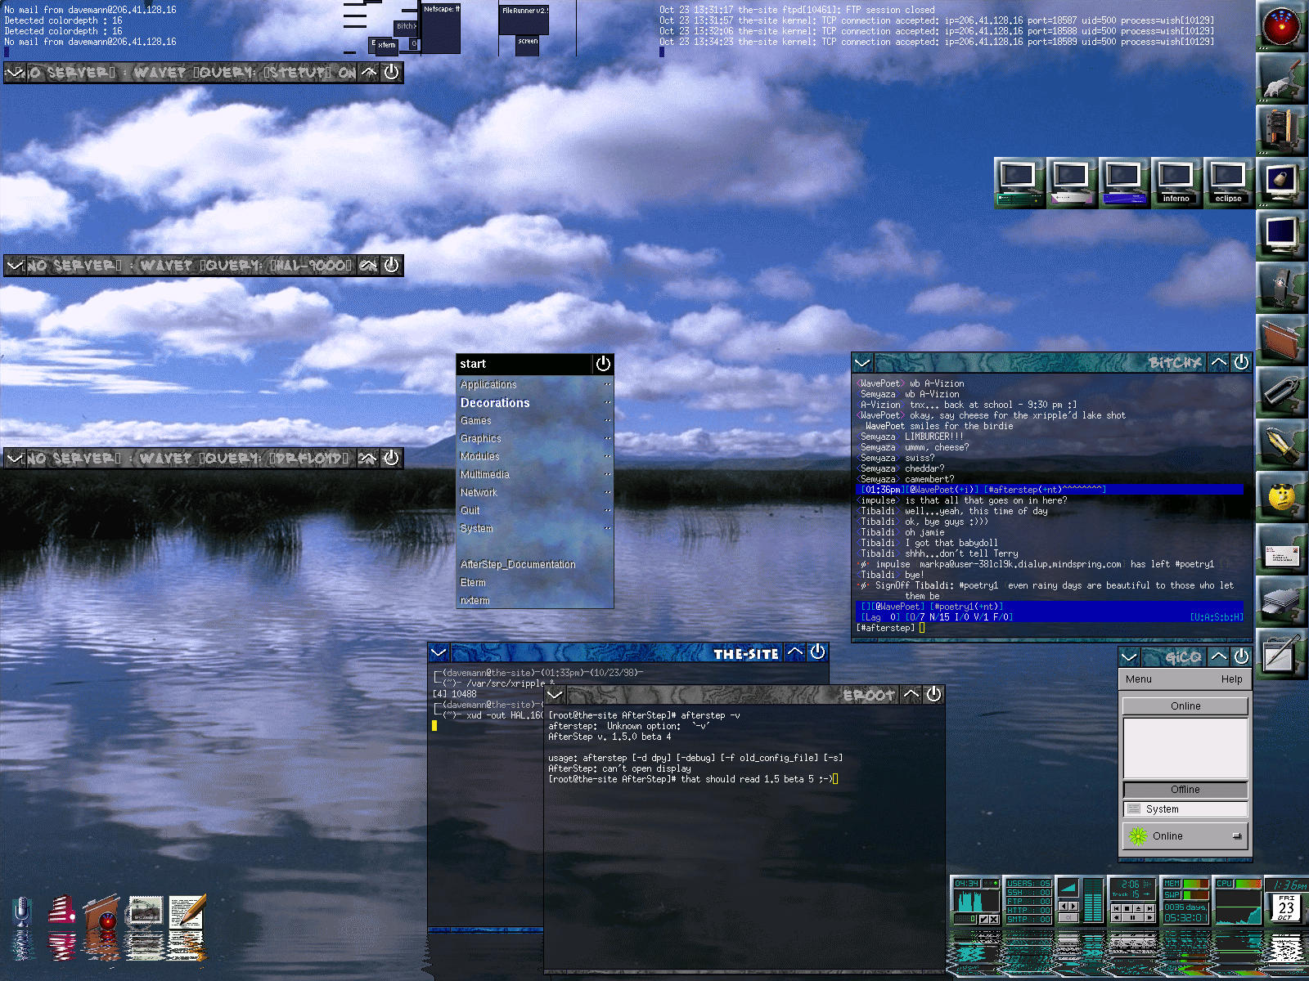Pause the CD player track
The width and height of the screenshot is (1309, 981).
1132,917
